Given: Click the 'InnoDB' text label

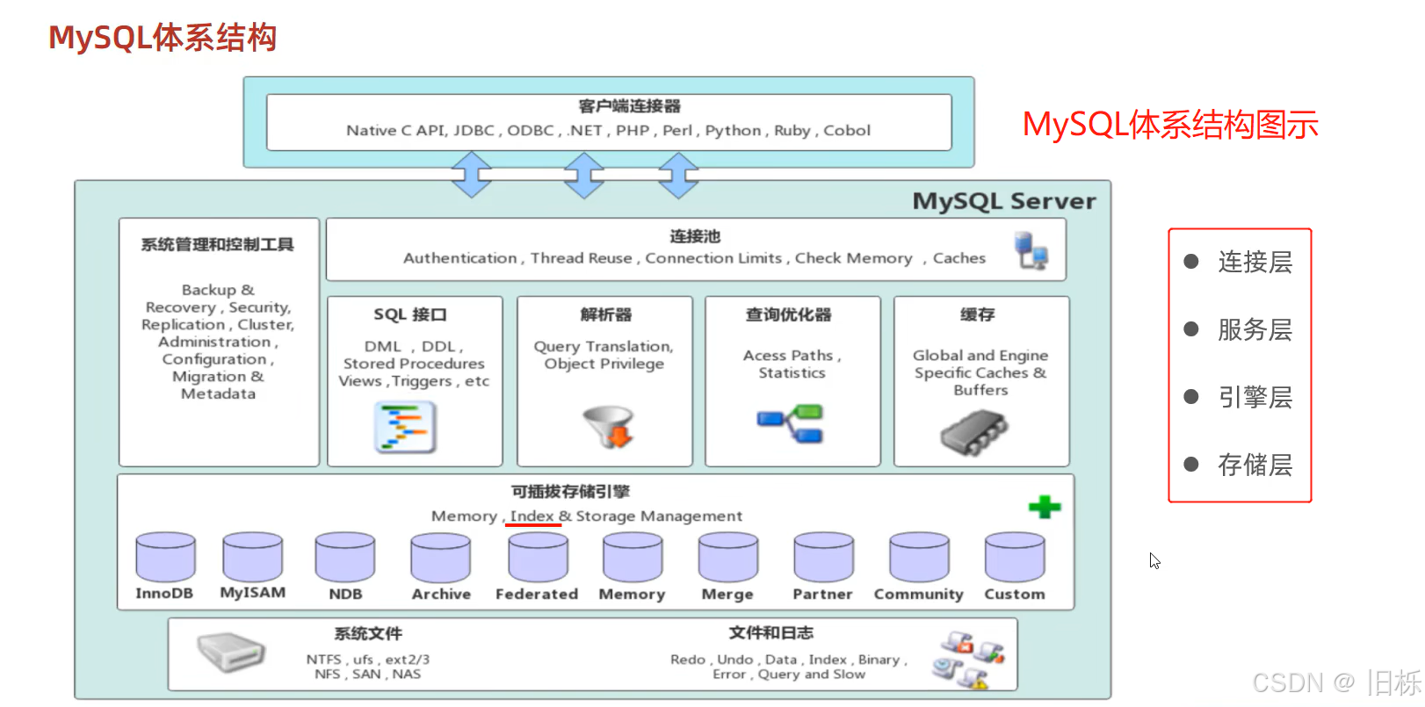Looking at the screenshot, I should (x=164, y=594).
